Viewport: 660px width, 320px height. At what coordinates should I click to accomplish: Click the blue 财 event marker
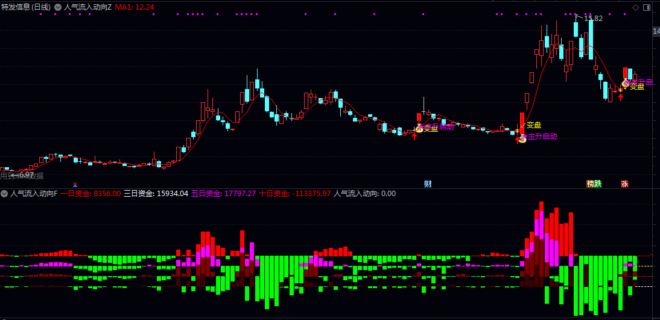coord(428,183)
